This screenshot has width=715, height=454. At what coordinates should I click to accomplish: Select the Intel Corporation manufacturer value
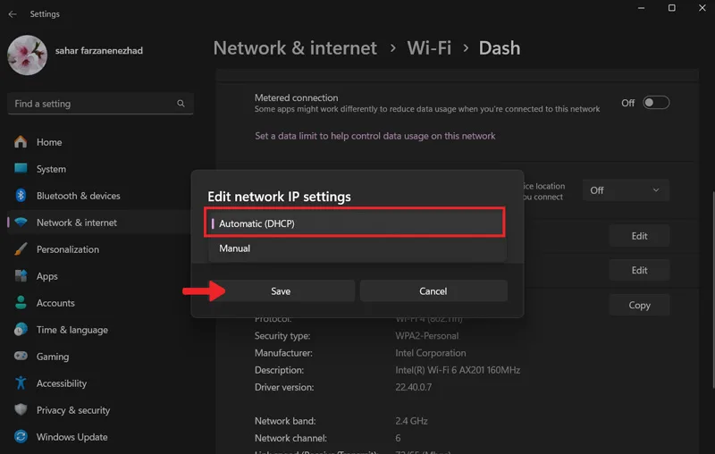coord(431,353)
